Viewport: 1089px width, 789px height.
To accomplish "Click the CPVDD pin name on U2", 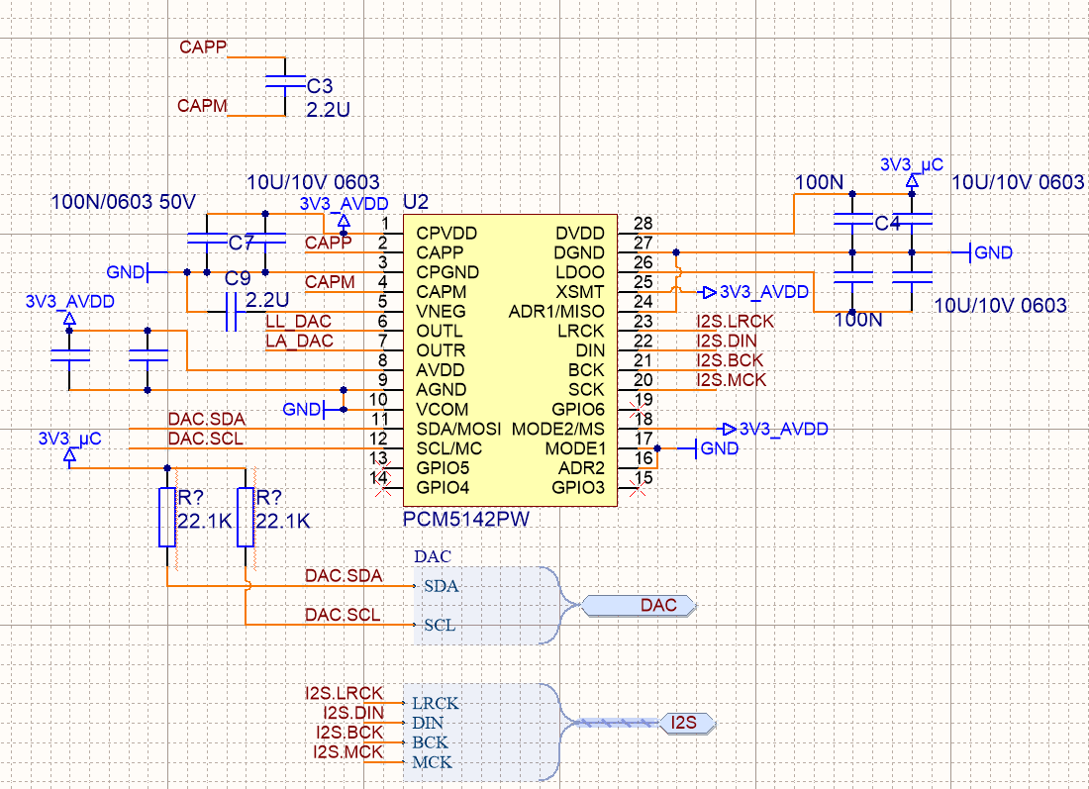I will 446,234.
